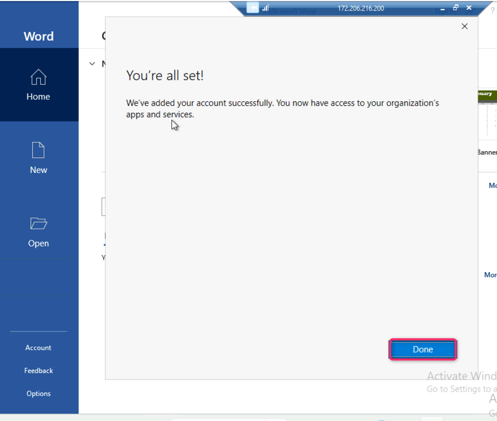Click the lower More link at right edge
The image size is (497, 421).
[490, 275]
